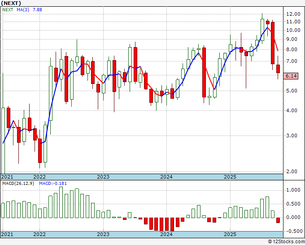This screenshot has height=245, width=305.
Task: Select 2023 on the price chart timeline
Action: point(103,177)
